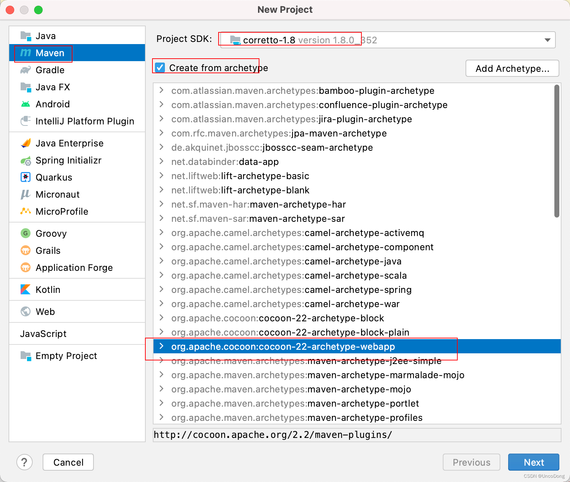570x482 pixels.
Task: Select maven-archetype-profiles row
Action: [x=357, y=417]
